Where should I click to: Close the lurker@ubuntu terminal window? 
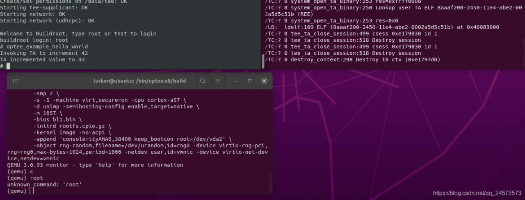pyautogui.click(x=264, y=81)
